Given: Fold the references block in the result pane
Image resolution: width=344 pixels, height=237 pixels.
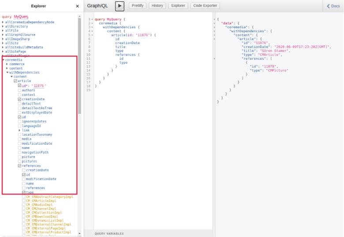Looking at the screenshot, I should click(214, 59).
